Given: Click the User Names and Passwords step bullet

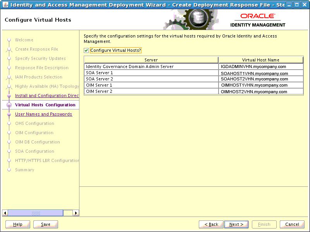Looking at the screenshot, I should point(9,114).
